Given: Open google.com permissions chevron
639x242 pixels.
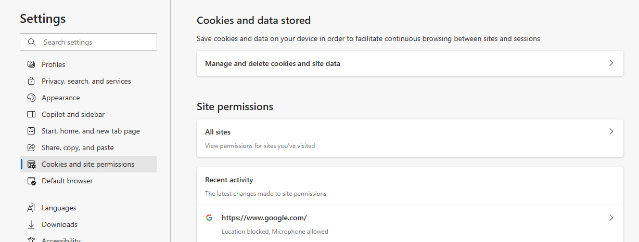Looking at the screenshot, I should (x=611, y=218).
